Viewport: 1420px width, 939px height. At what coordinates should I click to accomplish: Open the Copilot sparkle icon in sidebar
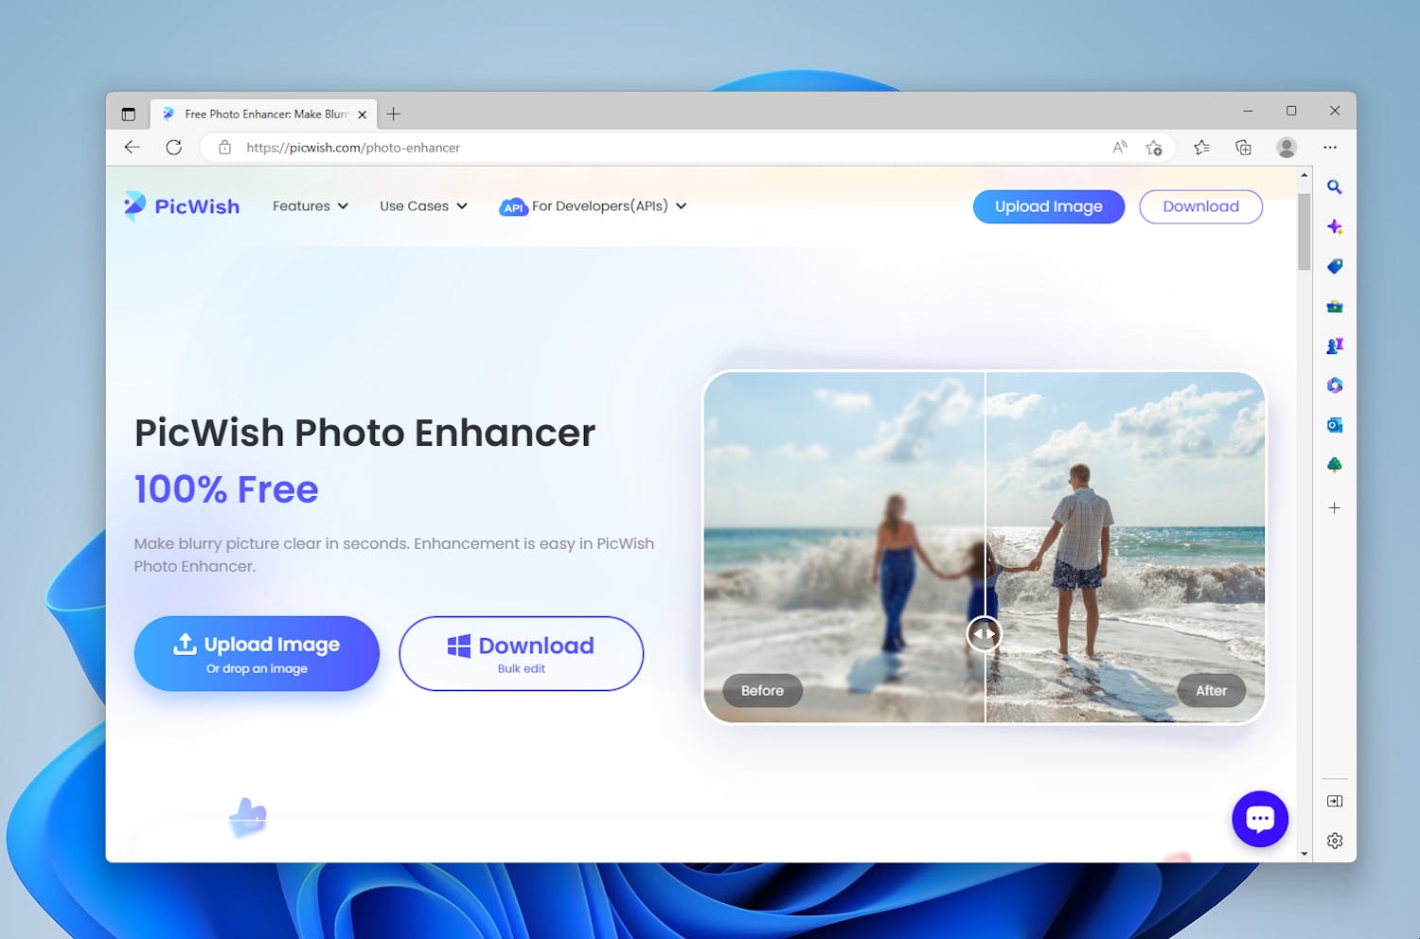coord(1334,227)
